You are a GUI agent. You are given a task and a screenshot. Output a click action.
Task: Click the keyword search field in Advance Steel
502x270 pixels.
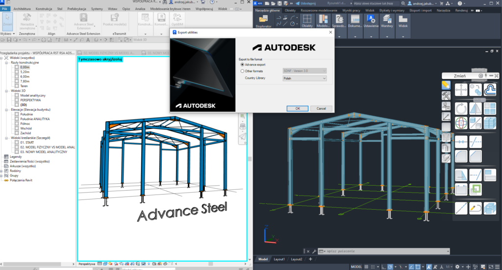click(x=376, y=3)
